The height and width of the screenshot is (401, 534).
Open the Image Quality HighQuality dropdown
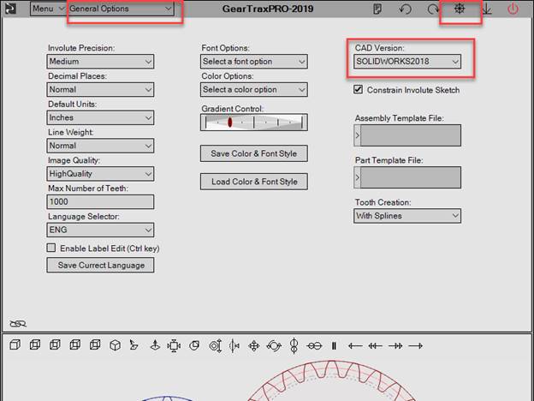tap(100, 174)
